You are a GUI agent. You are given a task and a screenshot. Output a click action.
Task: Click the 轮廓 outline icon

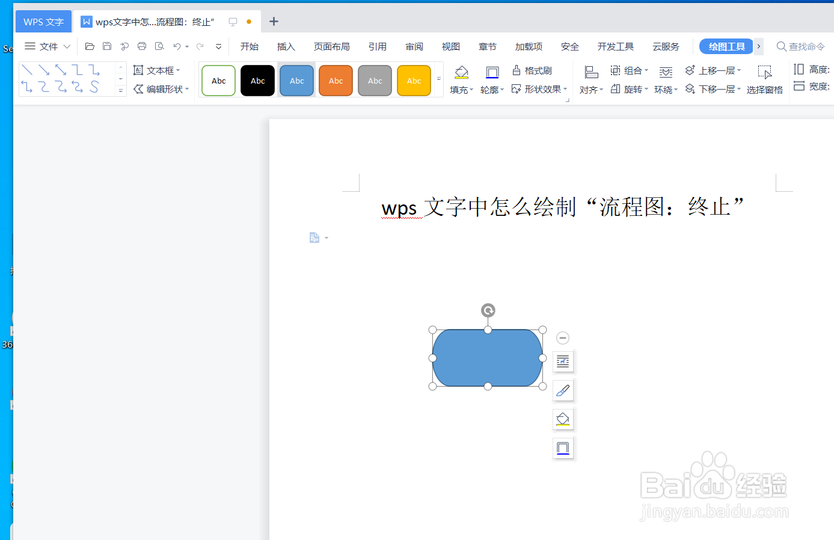(492, 73)
